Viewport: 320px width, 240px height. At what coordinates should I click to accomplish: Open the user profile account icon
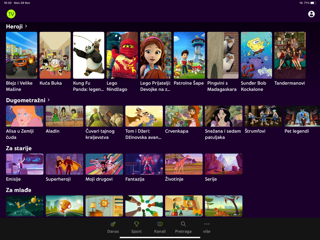pyautogui.click(x=311, y=14)
